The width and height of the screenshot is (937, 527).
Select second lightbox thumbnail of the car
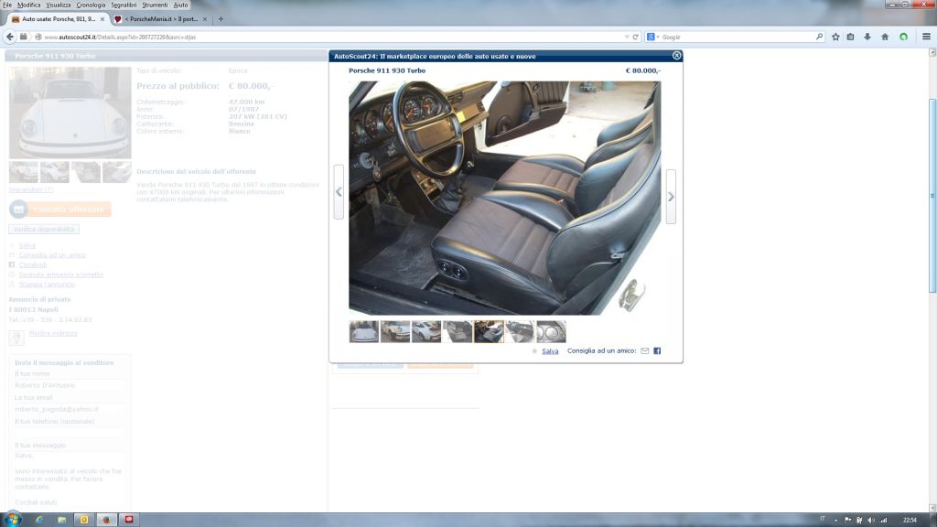(395, 331)
